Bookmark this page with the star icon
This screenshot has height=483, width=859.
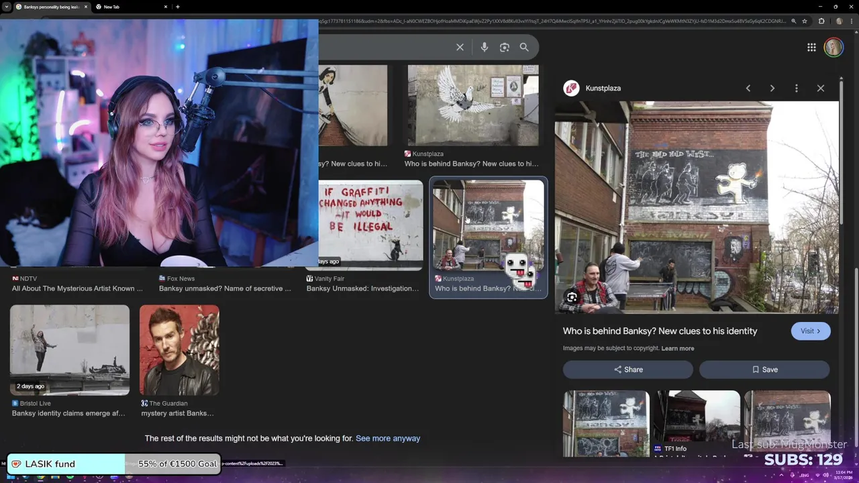click(805, 21)
